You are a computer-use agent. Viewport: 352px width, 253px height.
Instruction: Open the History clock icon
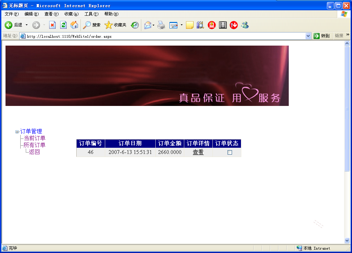click(135, 25)
